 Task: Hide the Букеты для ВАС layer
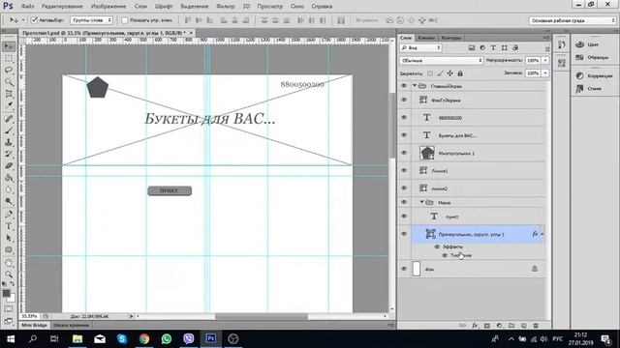[404, 135]
